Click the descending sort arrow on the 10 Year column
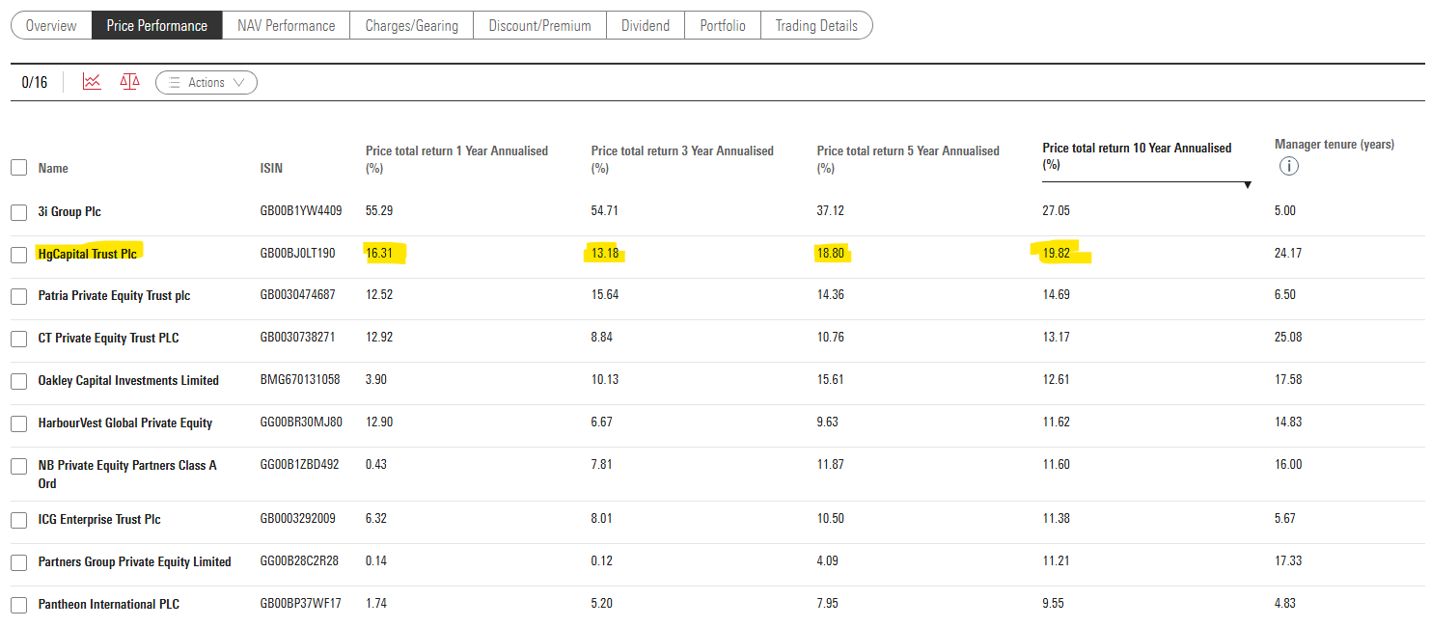The image size is (1431, 627). 1248,184
